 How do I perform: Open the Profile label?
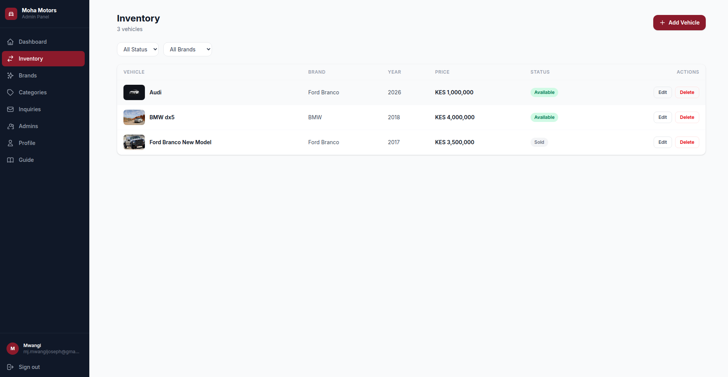tap(27, 143)
